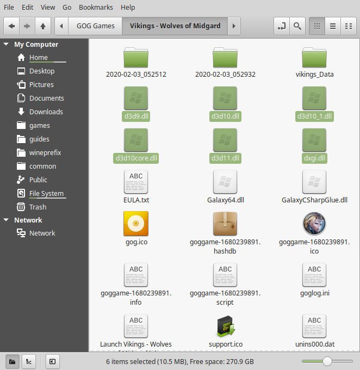The height and width of the screenshot is (370, 360).
Task: Select the 2020-02-03_052512 folder
Action: click(x=136, y=63)
